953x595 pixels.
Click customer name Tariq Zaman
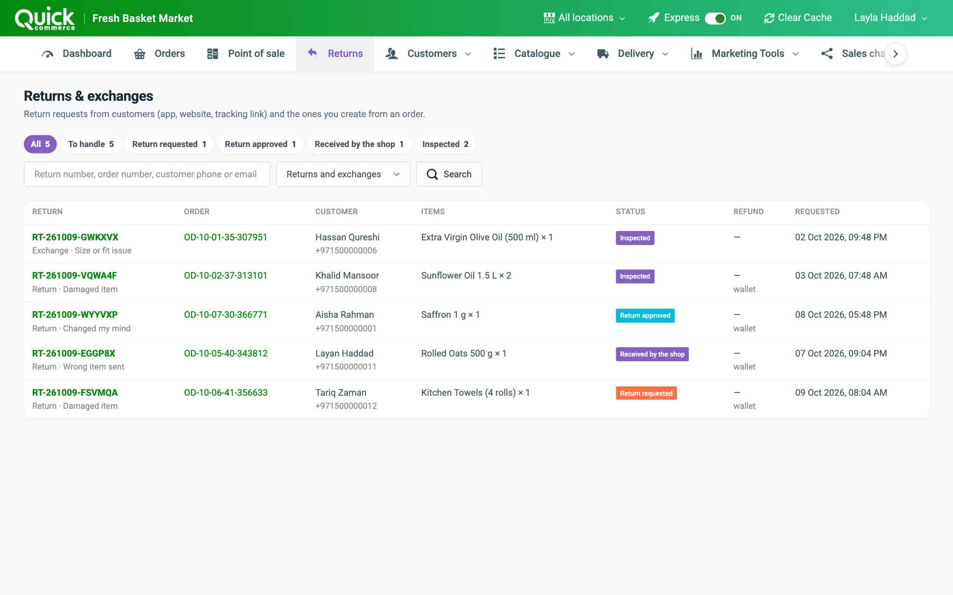click(341, 392)
